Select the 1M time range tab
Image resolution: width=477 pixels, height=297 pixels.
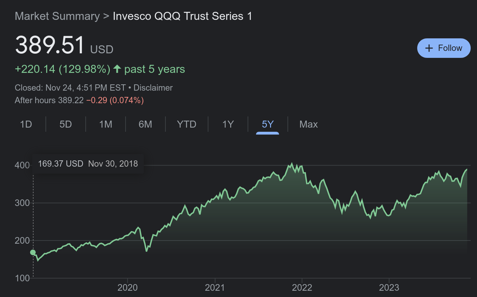(x=105, y=124)
